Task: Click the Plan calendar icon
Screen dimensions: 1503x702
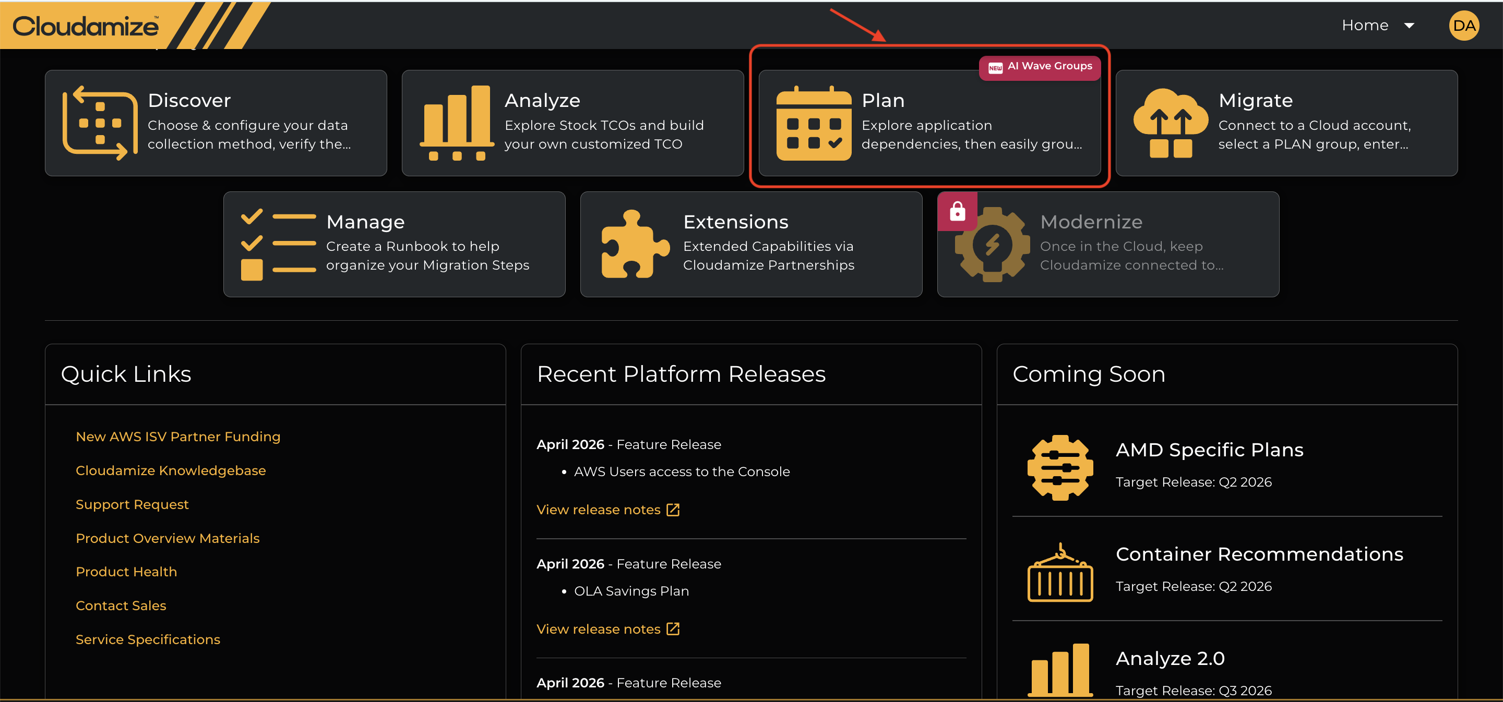Action: [x=814, y=123]
